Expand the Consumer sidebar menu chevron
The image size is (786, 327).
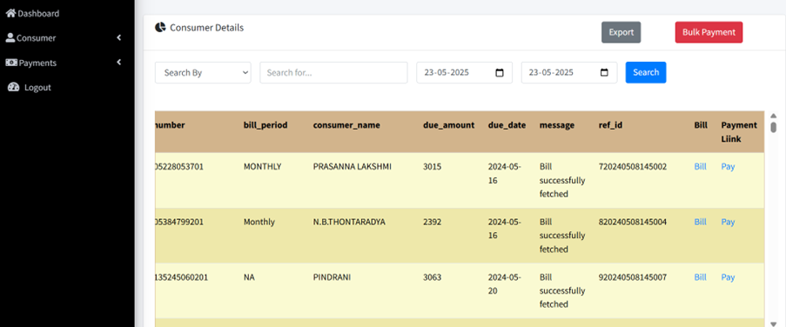coord(118,37)
